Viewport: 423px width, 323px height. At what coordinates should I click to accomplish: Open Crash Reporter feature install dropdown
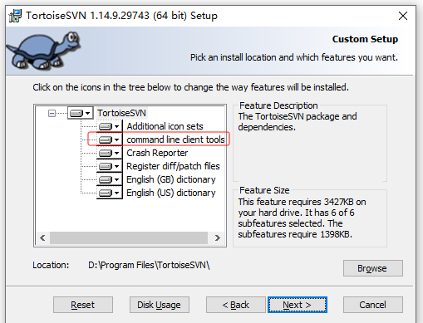click(x=110, y=153)
